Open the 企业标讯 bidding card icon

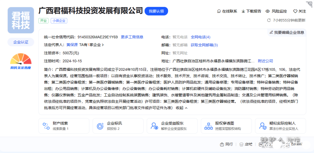99,126
